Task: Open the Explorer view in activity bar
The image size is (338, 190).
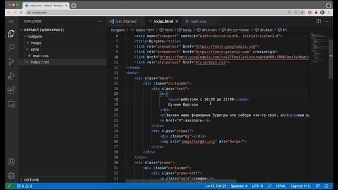Action: (x=11, y=33)
